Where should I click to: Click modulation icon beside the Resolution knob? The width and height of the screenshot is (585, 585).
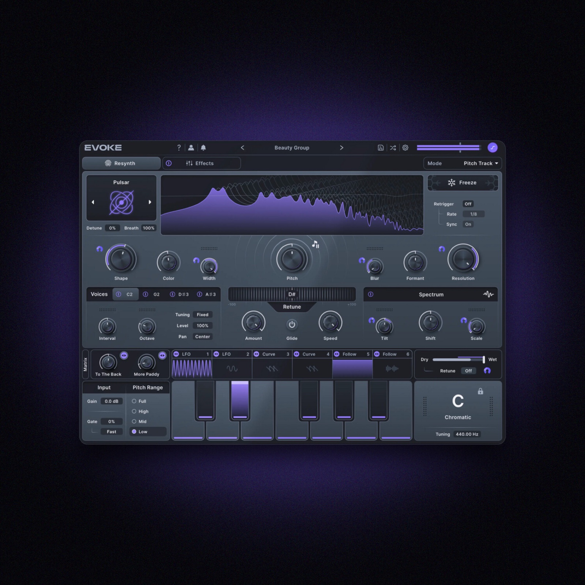[442, 249]
